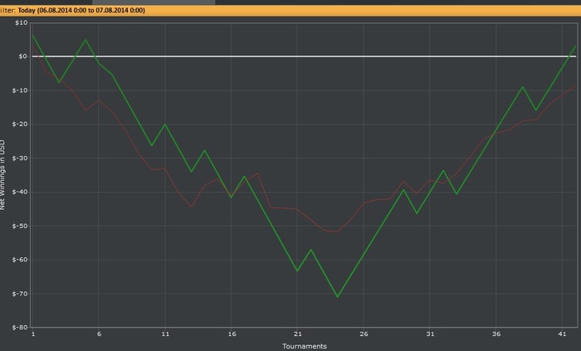This screenshot has height=351, width=581.
Task: Click the $-20 label on the vertical axis
Action: (20, 124)
